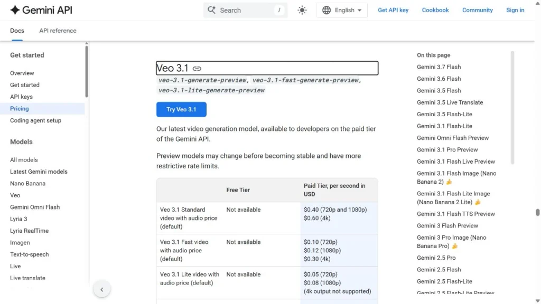
Task: Switch to the Docs tab
Action: coord(17,31)
